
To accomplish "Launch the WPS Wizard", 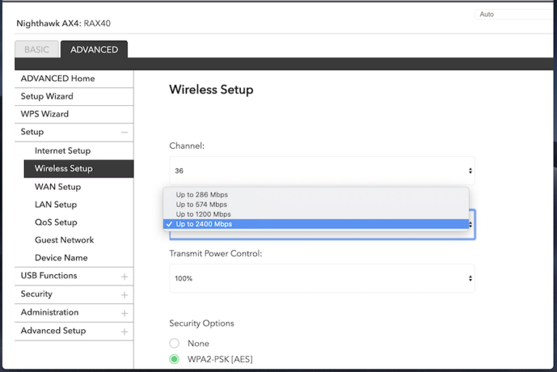I will [45, 114].
